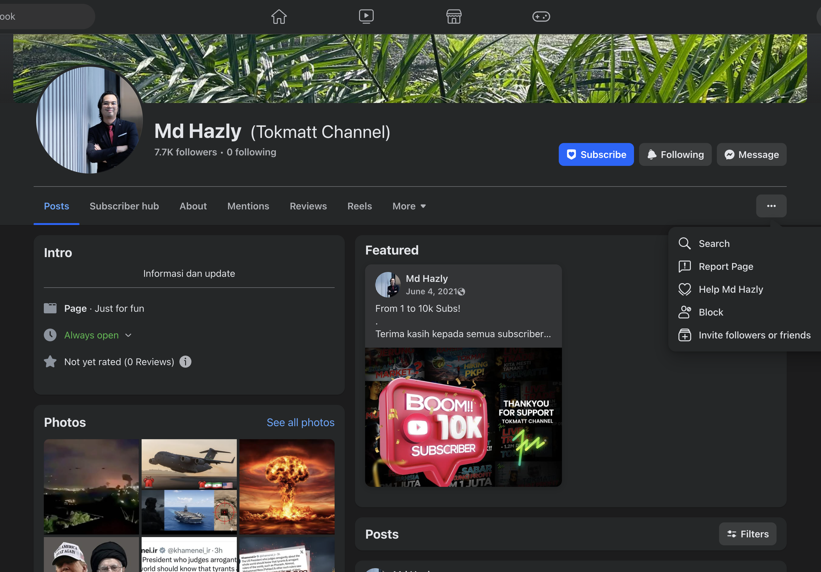Open the Posts Filters button

pyautogui.click(x=747, y=534)
